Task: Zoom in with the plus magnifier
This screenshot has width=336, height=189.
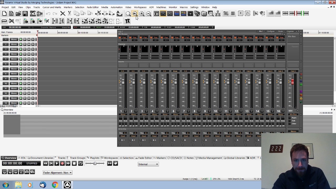Action: pyautogui.click(x=142, y=14)
